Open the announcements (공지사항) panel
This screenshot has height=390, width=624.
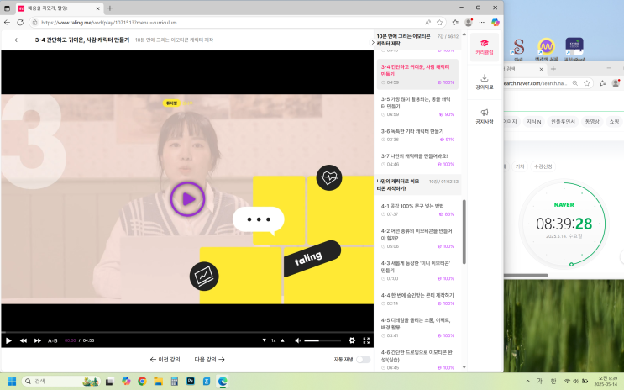(485, 117)
